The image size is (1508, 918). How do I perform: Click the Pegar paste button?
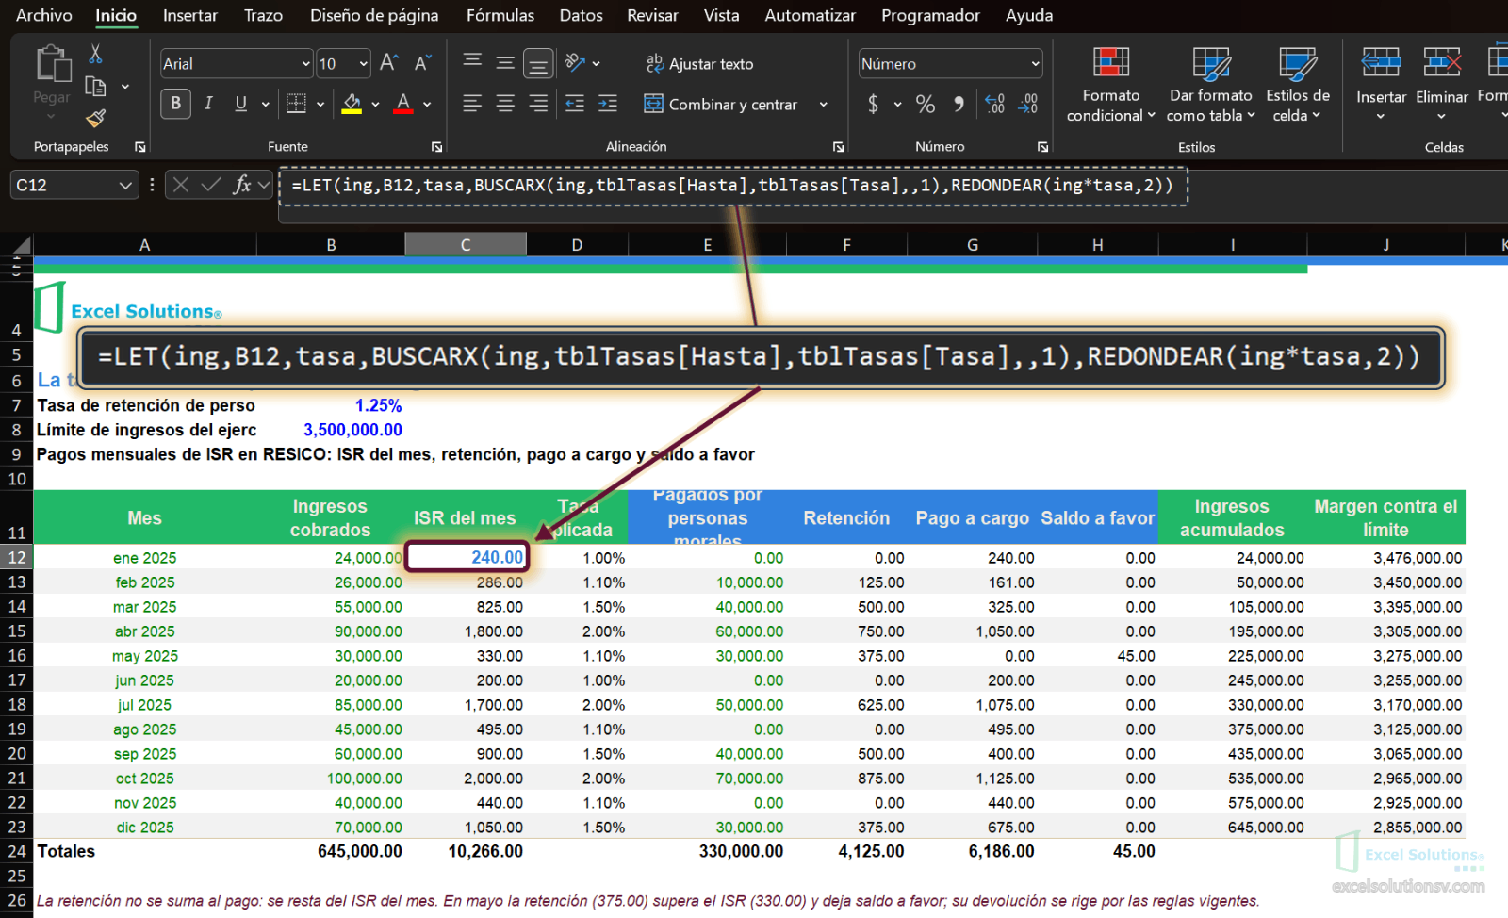(x=52, y=83)
